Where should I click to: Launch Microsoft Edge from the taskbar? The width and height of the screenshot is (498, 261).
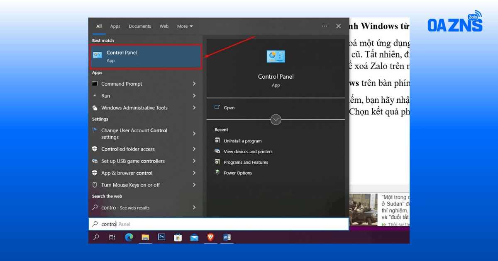[129, 237]
